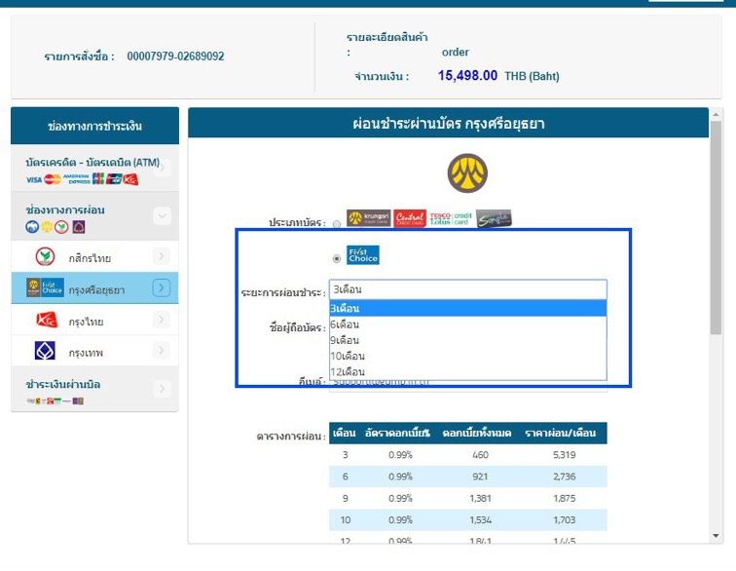Click the yellow Krungsri circle icon under ช่องทางการผ่อน
Screen dimensions: 736x571
tap(47, 227)
